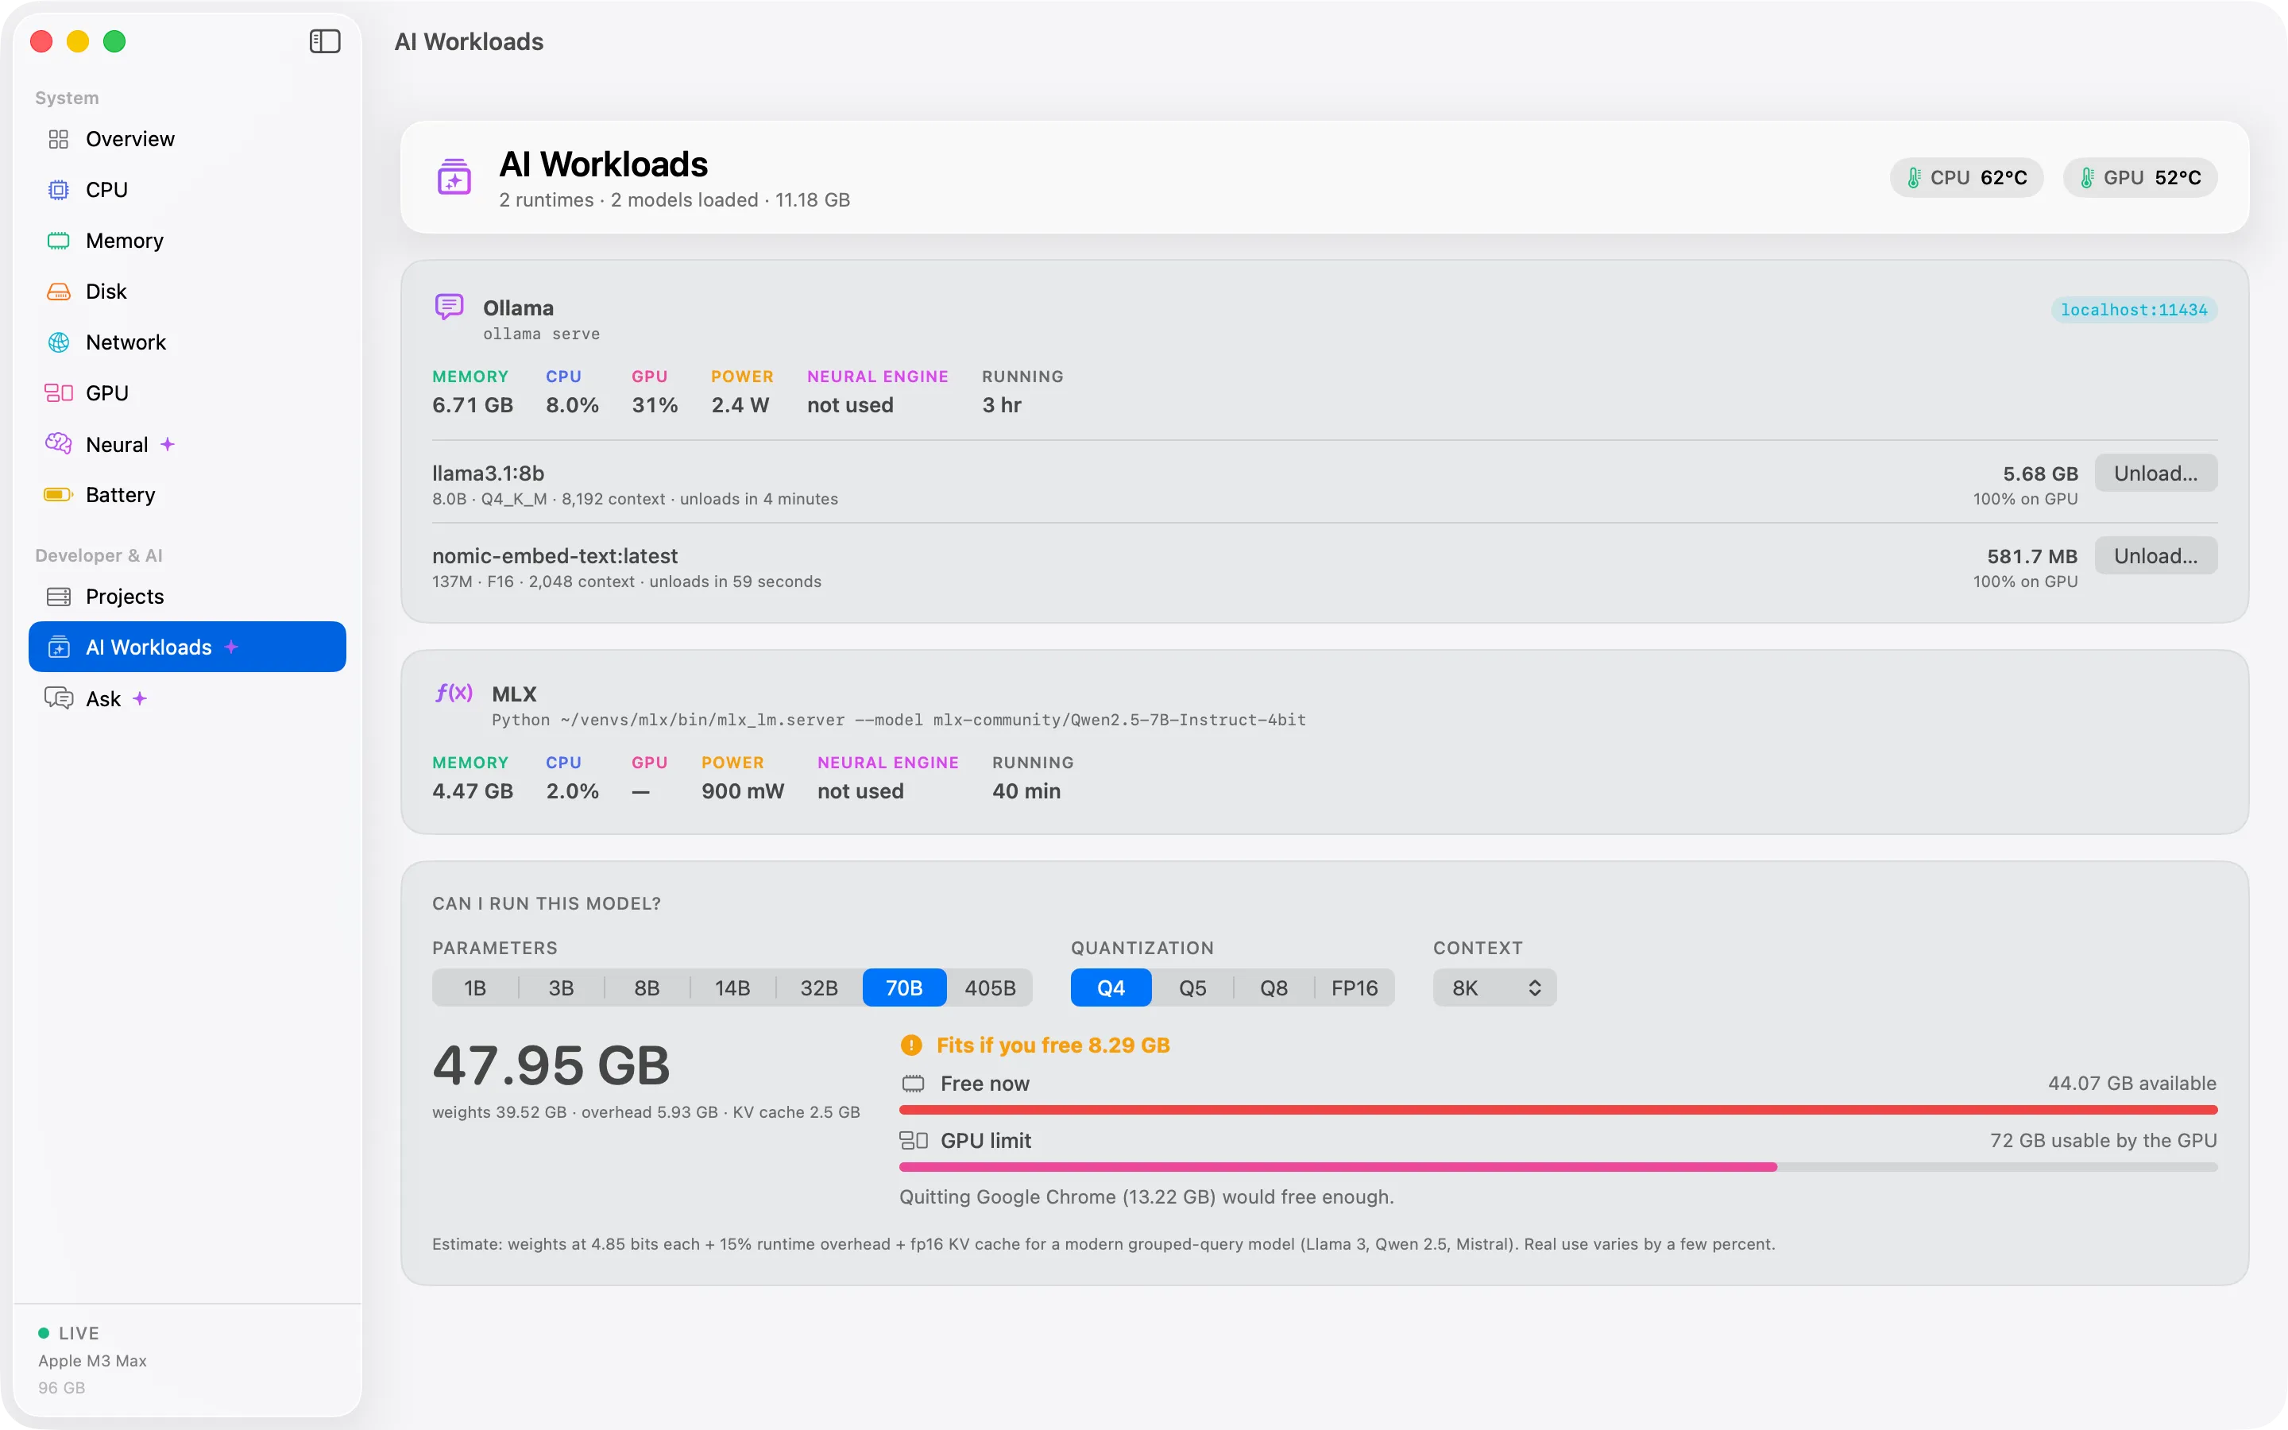Click the Free now memory icon
Screen dimensions: 2288x1430
point(912,1084)
